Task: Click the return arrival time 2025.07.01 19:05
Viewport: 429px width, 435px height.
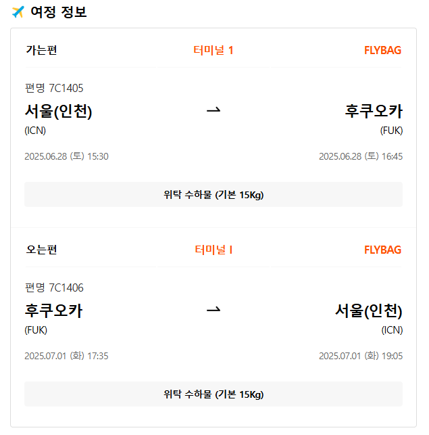Action: click(x=361, y=356)
